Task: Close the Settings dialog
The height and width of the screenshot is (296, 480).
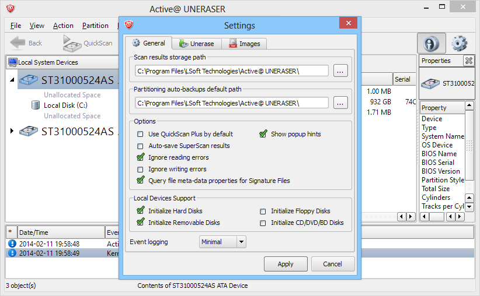Action: [349, 23]
